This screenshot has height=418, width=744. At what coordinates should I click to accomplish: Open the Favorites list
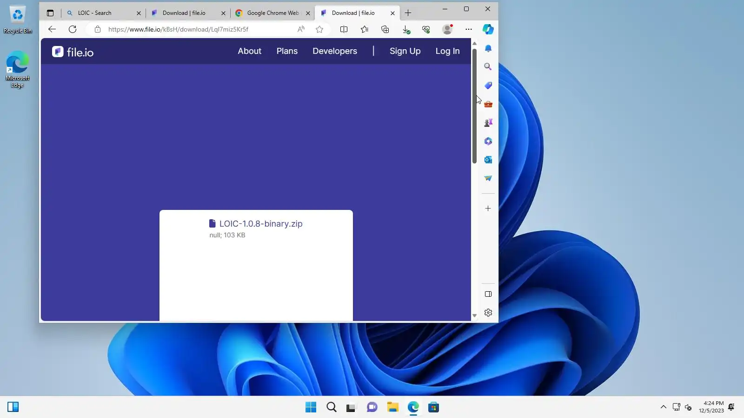365,29
